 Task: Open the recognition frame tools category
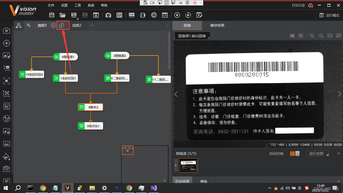click(6, 81)
